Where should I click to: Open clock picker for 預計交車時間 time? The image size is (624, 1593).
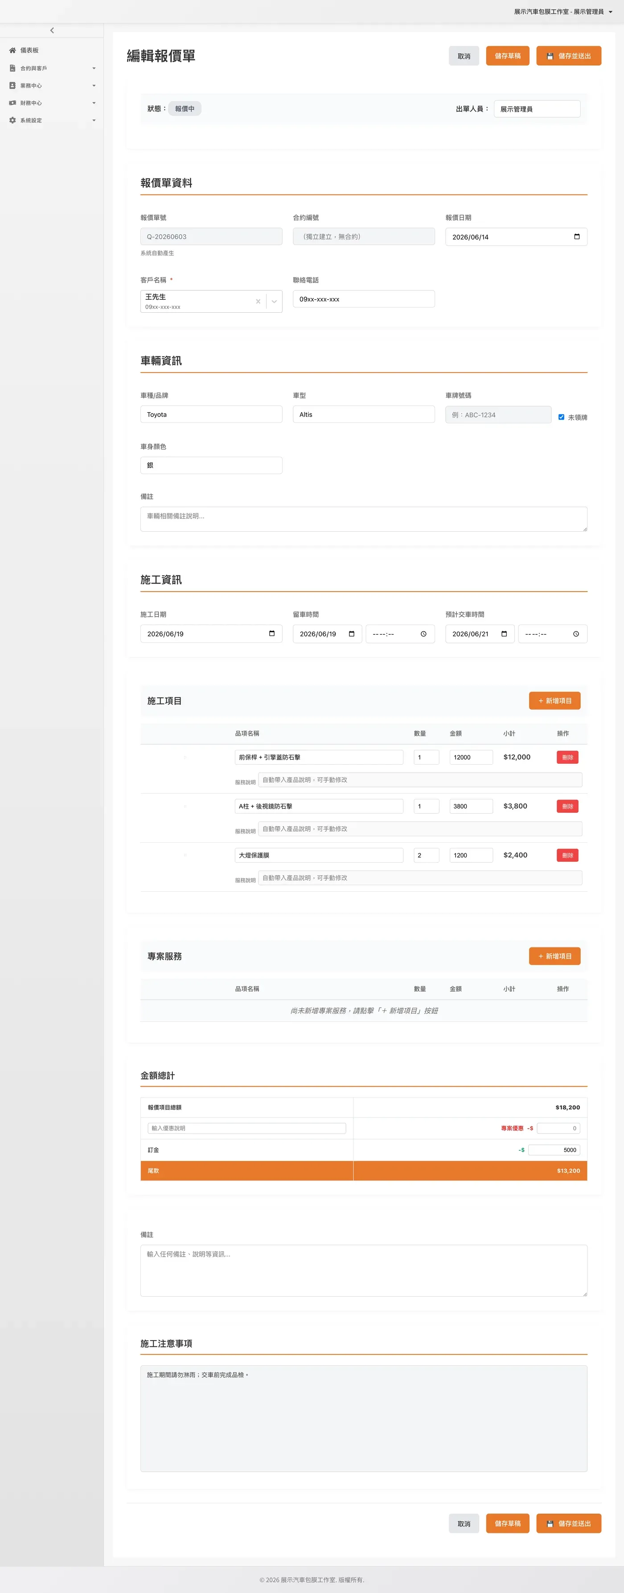(x=576, y=633)
